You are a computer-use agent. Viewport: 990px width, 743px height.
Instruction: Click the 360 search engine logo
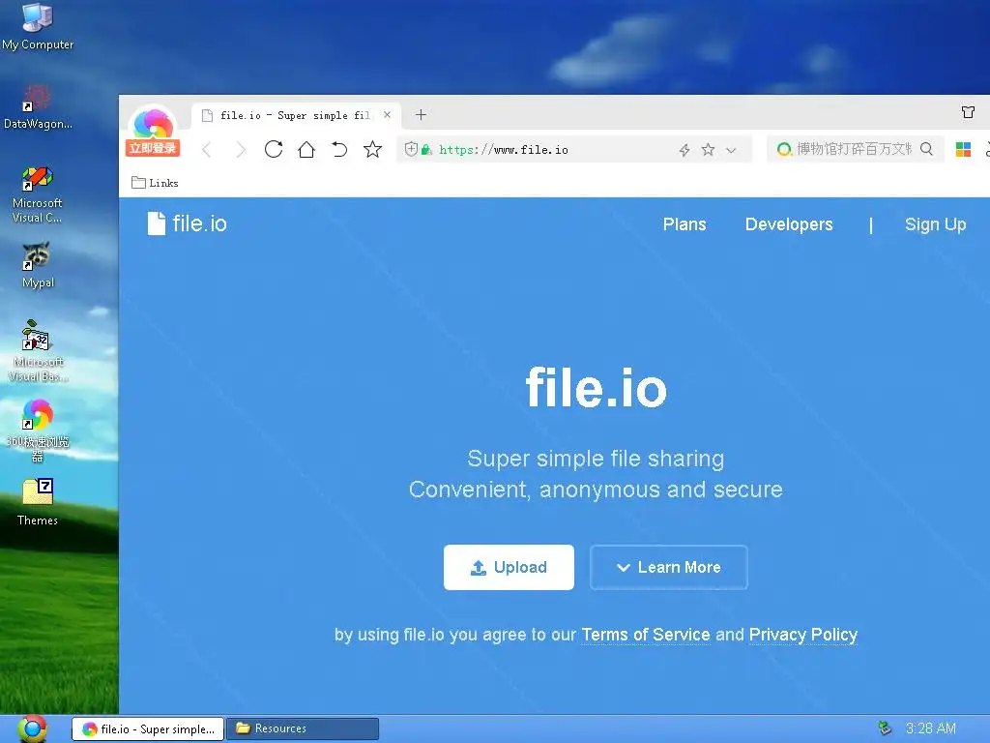pyautogui.click(x=784, y=149)
